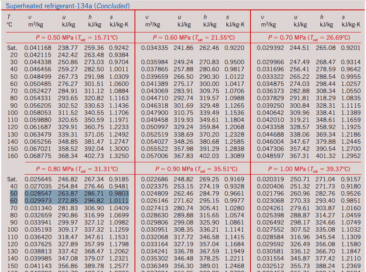Click the T °C column header
Screen dimensions: 366x272
tap(9, 21)
